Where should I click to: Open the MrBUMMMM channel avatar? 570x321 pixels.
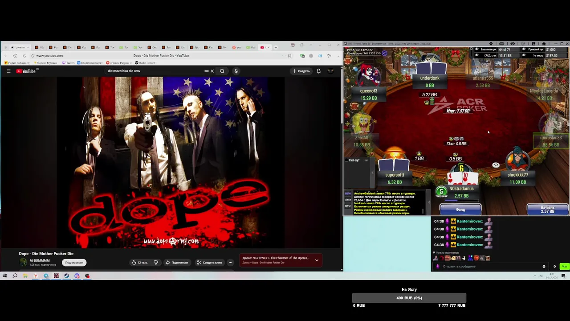click(x=23, y=262)
